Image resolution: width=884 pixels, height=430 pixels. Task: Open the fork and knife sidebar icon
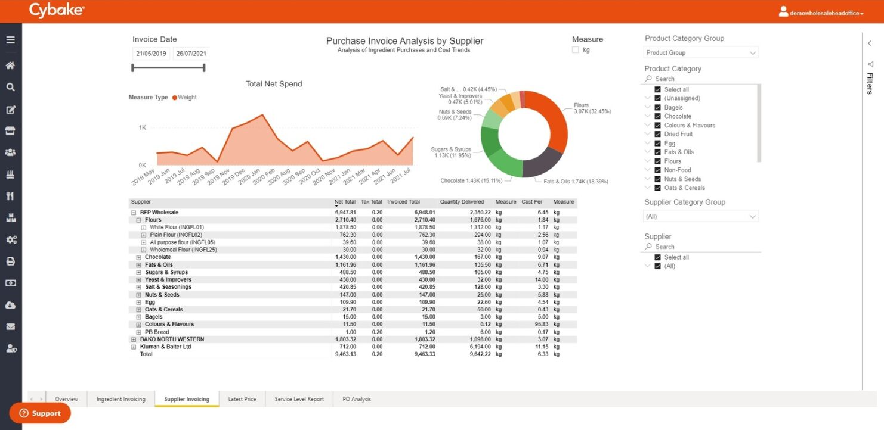coord(10,196)
